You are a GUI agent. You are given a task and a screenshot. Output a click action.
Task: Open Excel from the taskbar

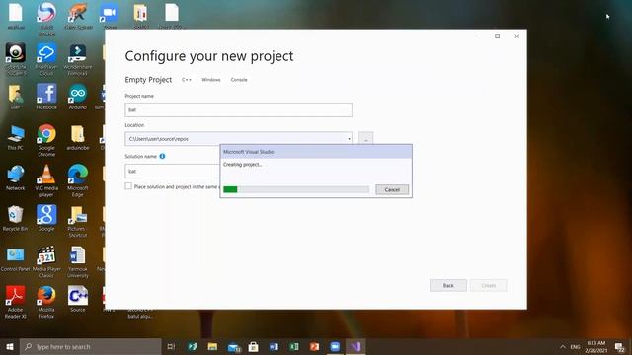[x=294, y=346]
